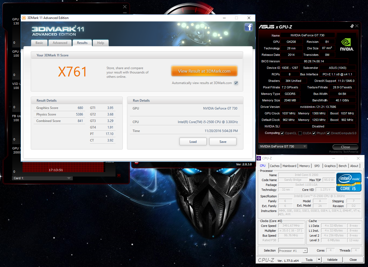Viewport: 368px width, 267px height.
Task: Switch to the Advanced tab in 3DMark
Action: pyautogui.click(x=60, y=43)
